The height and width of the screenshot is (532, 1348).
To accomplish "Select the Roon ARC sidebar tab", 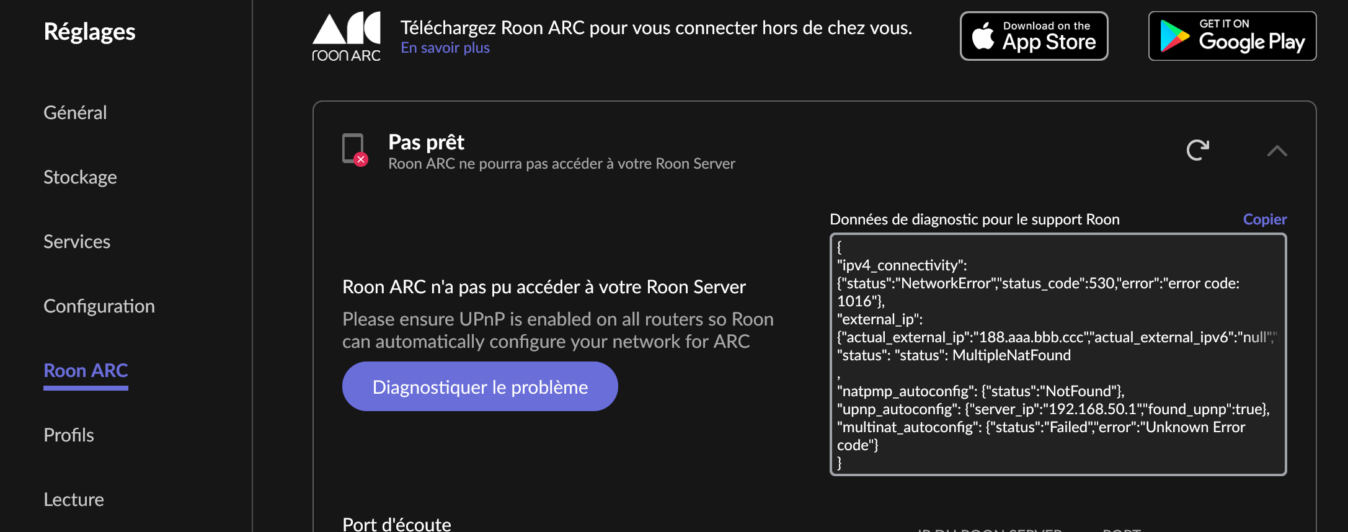I will [x=86, y=371].
